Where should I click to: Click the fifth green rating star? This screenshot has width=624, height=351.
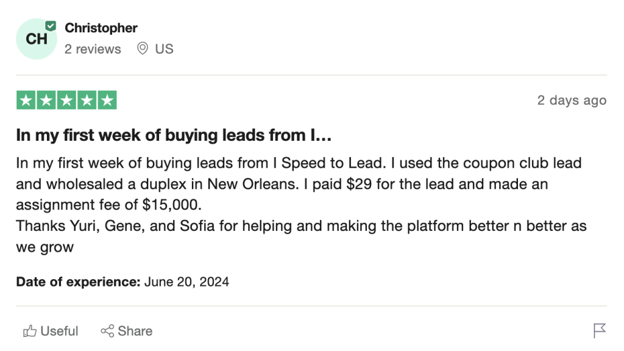pos(107,101)
